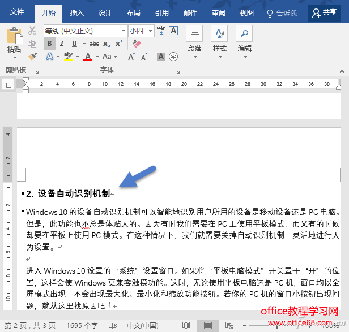Viewport: 349px width, 332px height.
Task: Toggle Bold formatting button
Action: coord(49,44)
